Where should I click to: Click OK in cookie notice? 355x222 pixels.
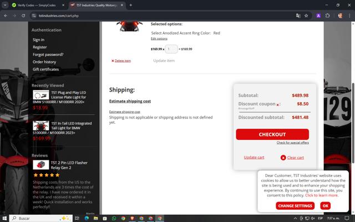click(326, 206)
